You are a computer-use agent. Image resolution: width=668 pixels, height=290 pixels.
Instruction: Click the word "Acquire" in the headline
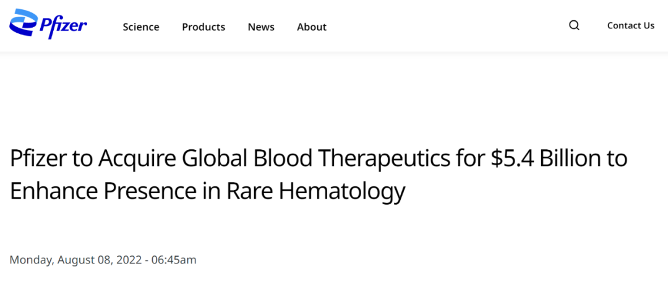click(128, 159)
